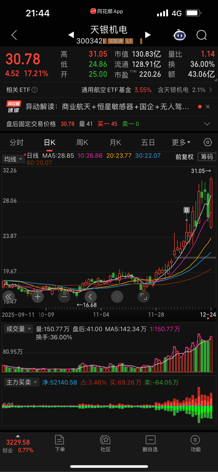
Task: Open the 社区 community page
Action: (105, 444)
